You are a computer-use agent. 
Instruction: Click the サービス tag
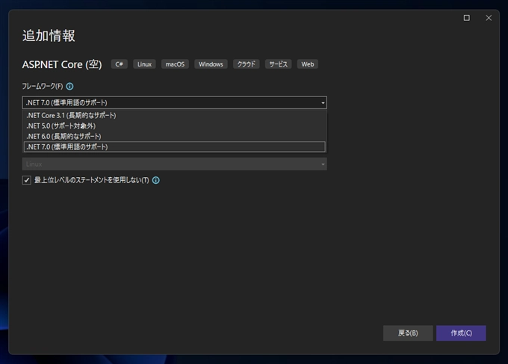coord(279,64)
